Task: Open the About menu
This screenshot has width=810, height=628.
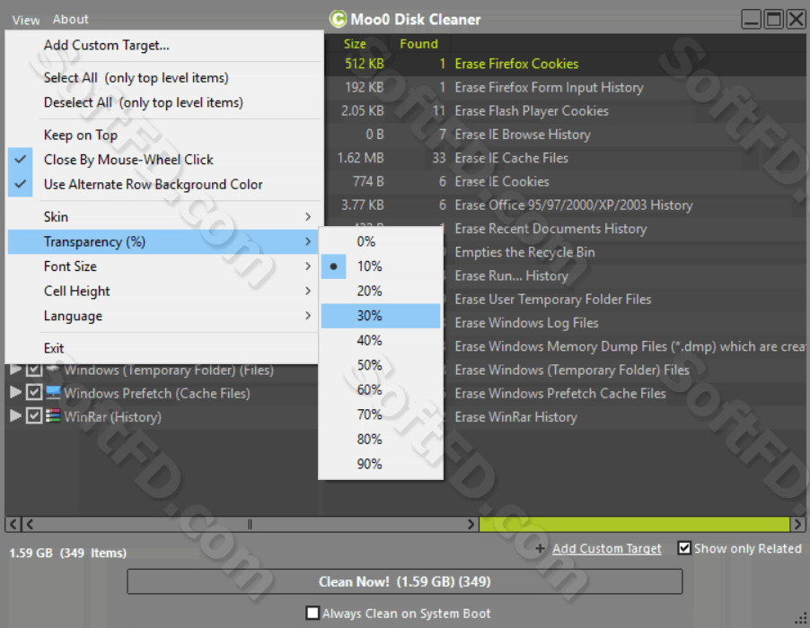Action: coord(70,20)
